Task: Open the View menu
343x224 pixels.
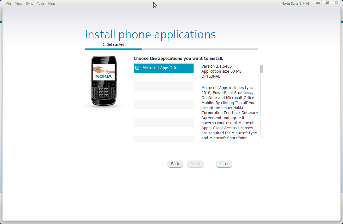Action: point(19,3)
